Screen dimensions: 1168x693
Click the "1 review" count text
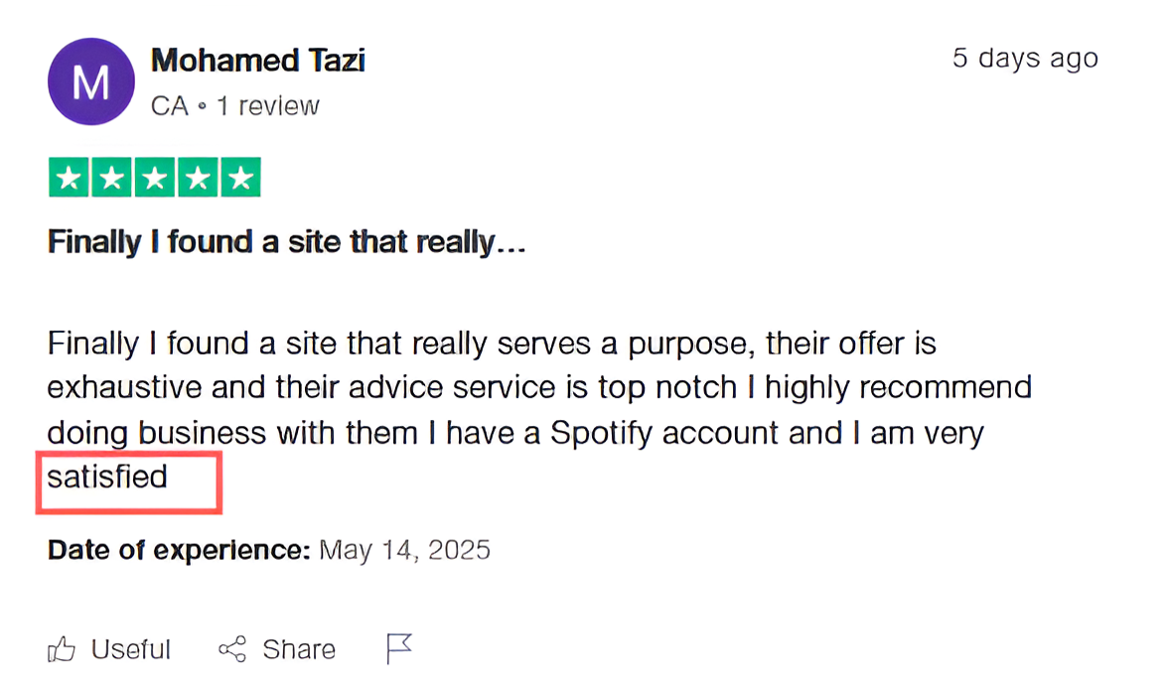pyautogui.click(x=268, y=105)
